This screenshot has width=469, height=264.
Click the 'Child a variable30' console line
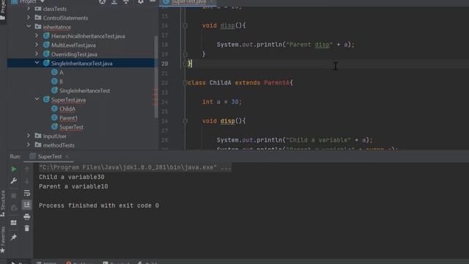pyautogui.click(x=72, y=177)
